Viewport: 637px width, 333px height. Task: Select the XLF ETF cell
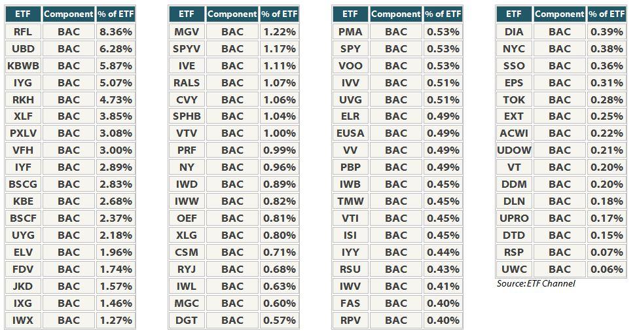tap(23, 116)
